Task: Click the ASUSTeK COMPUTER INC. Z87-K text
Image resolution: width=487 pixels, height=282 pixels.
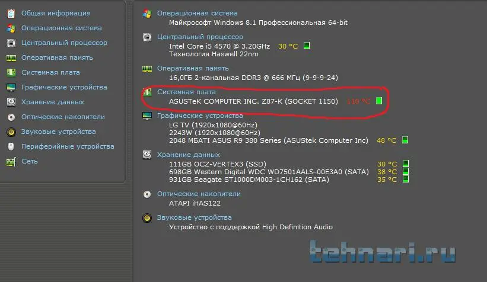Action: pos(253,101)
